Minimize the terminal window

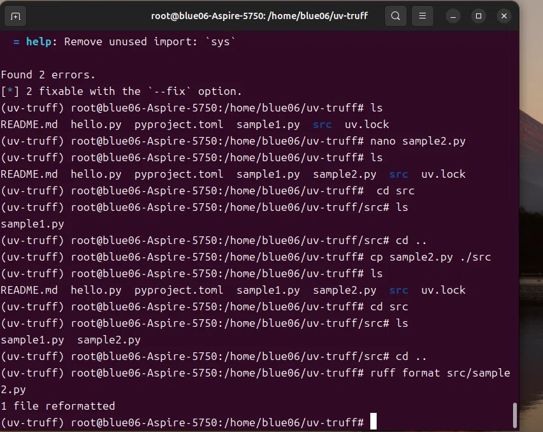[x=453, y=16]
